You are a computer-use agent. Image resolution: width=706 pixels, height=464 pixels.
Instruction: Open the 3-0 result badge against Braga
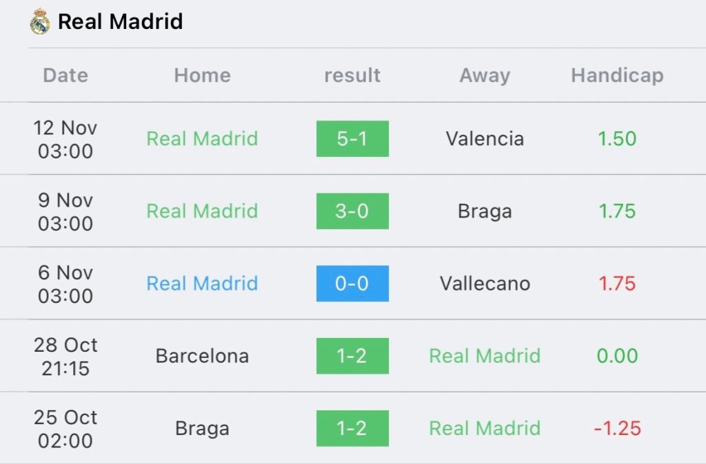click(352, 211)
